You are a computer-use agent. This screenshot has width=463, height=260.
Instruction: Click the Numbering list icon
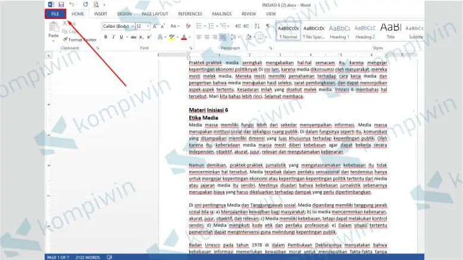coord(211,26)
